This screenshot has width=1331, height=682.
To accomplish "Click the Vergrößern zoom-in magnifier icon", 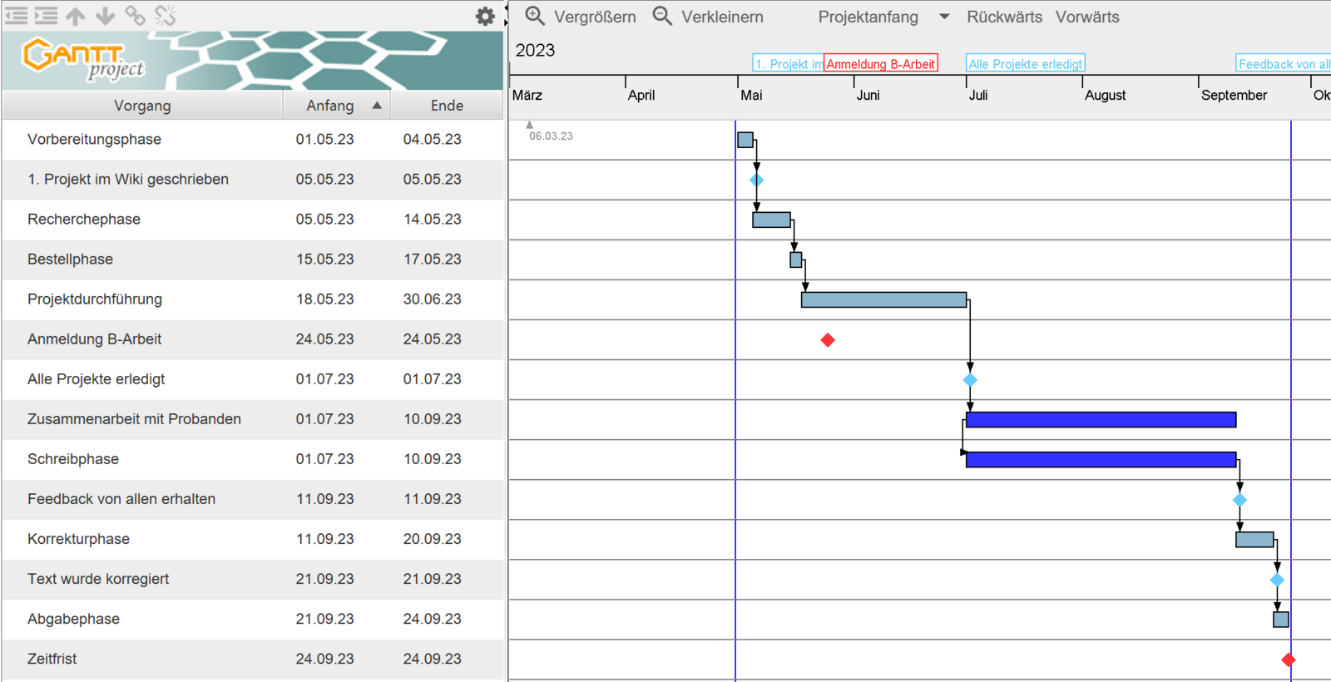I will point(535,17).
